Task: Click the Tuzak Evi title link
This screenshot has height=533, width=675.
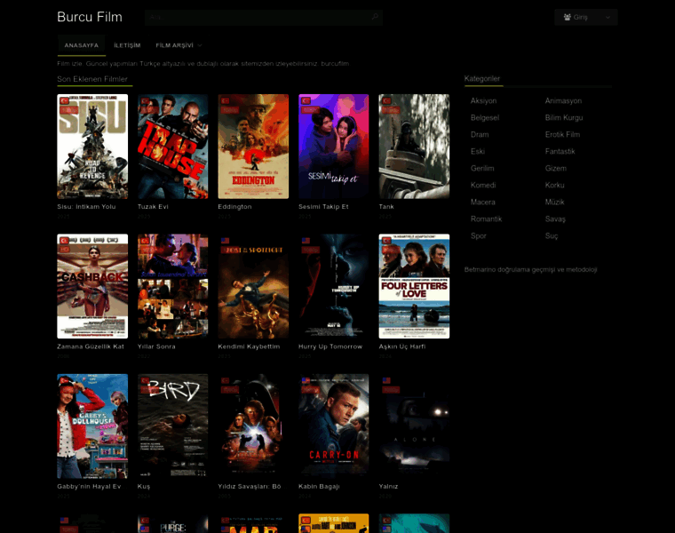Action: pos(153,207)
